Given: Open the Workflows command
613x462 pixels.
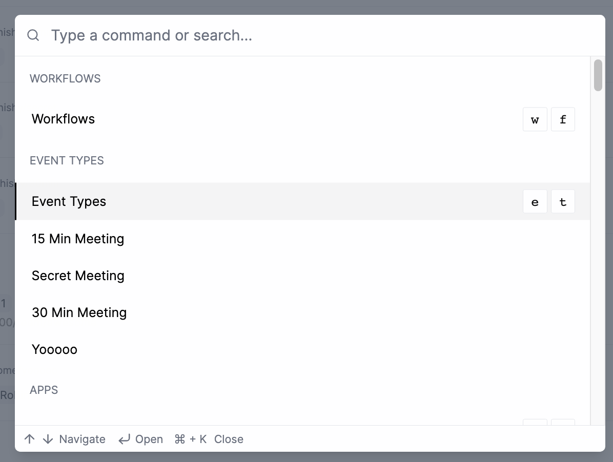Looking at the screenshot, I should (64, 119).
